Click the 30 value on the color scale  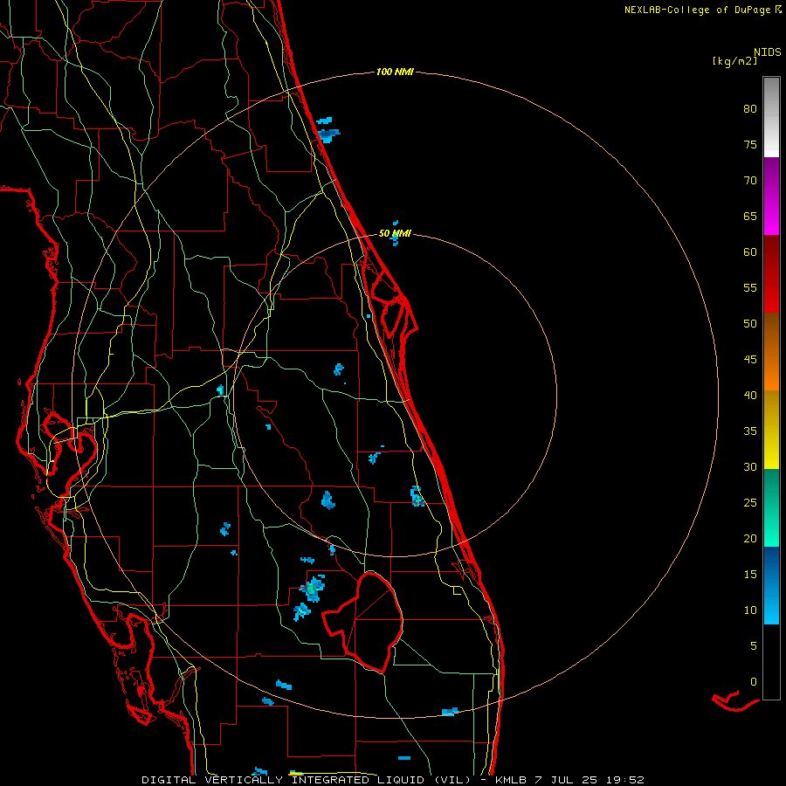click(x=750, y=466)
